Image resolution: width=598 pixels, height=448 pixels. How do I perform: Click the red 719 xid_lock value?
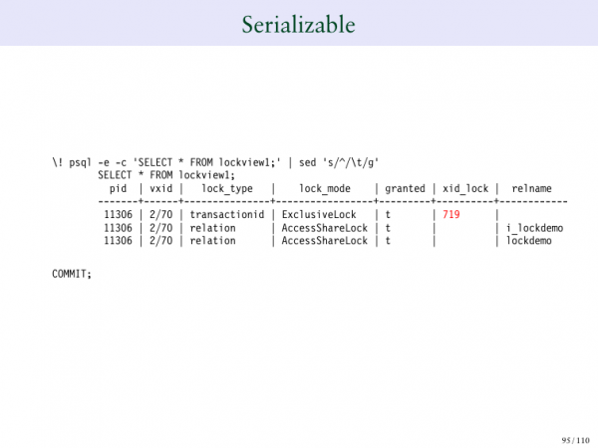coord(450,214)
